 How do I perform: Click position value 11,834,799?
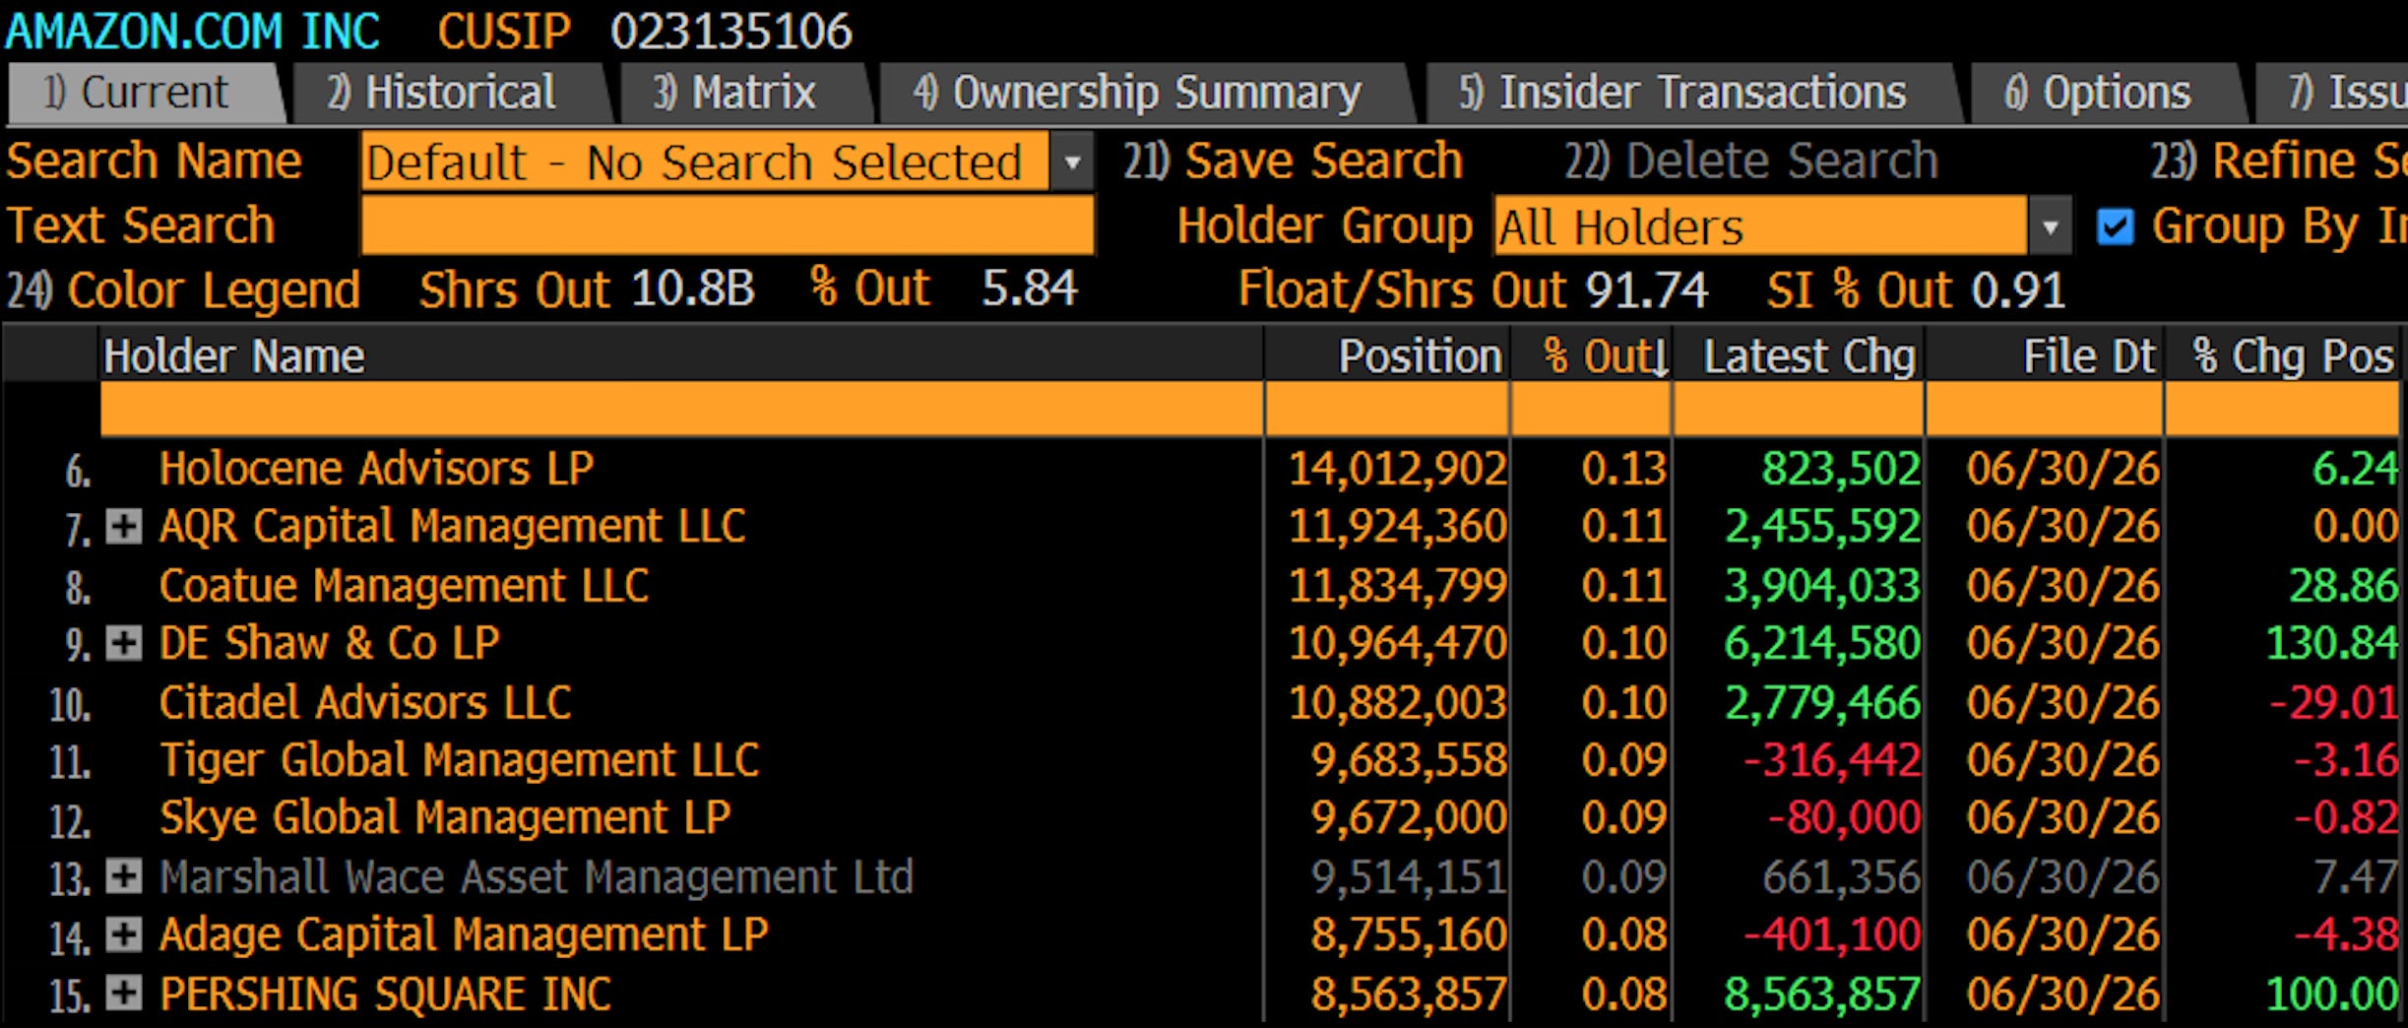[1398, 586]
